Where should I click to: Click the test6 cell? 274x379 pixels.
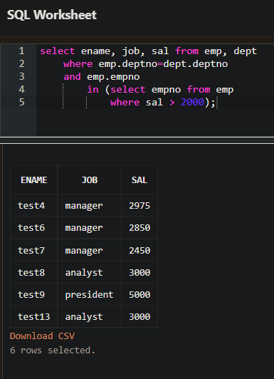(33, 228)
